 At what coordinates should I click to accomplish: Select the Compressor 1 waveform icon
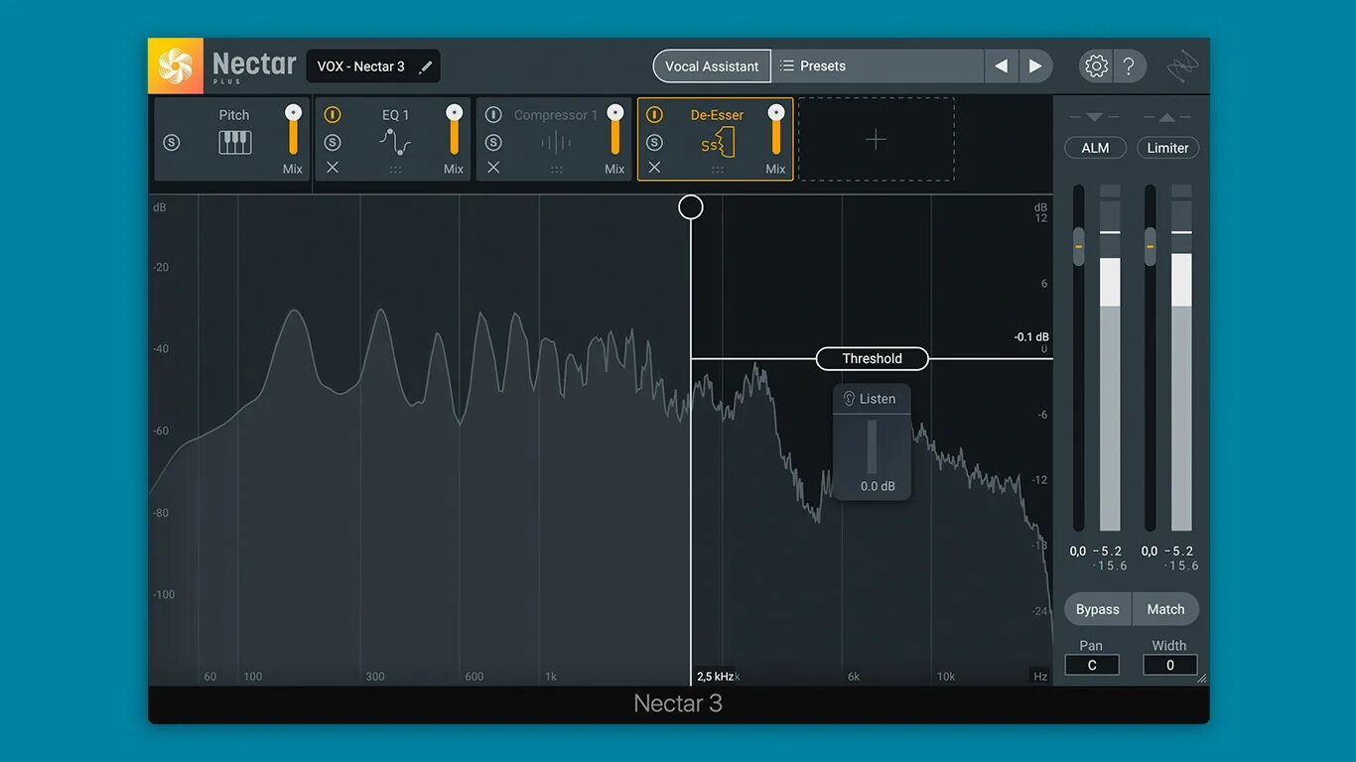556,143
